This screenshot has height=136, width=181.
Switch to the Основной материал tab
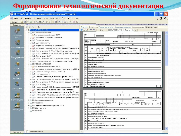pos(123,27)
